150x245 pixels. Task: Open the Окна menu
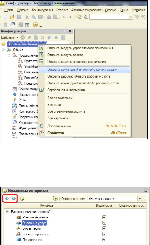tap(124, 10)
